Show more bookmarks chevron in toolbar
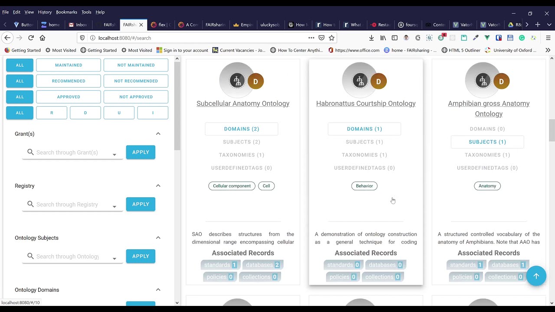 coord(548,50)
